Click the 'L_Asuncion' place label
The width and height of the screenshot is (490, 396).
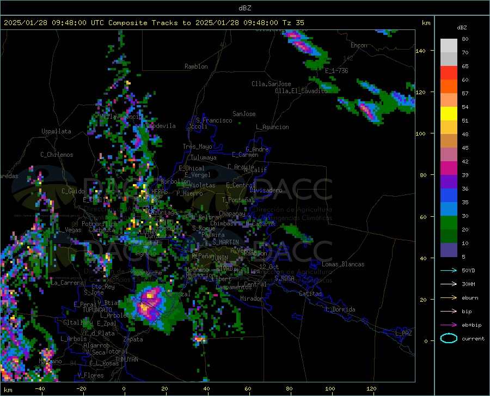coord(272,127)
